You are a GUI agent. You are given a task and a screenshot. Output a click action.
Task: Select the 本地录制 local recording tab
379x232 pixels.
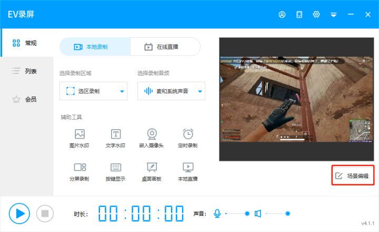tap(95, 47)
